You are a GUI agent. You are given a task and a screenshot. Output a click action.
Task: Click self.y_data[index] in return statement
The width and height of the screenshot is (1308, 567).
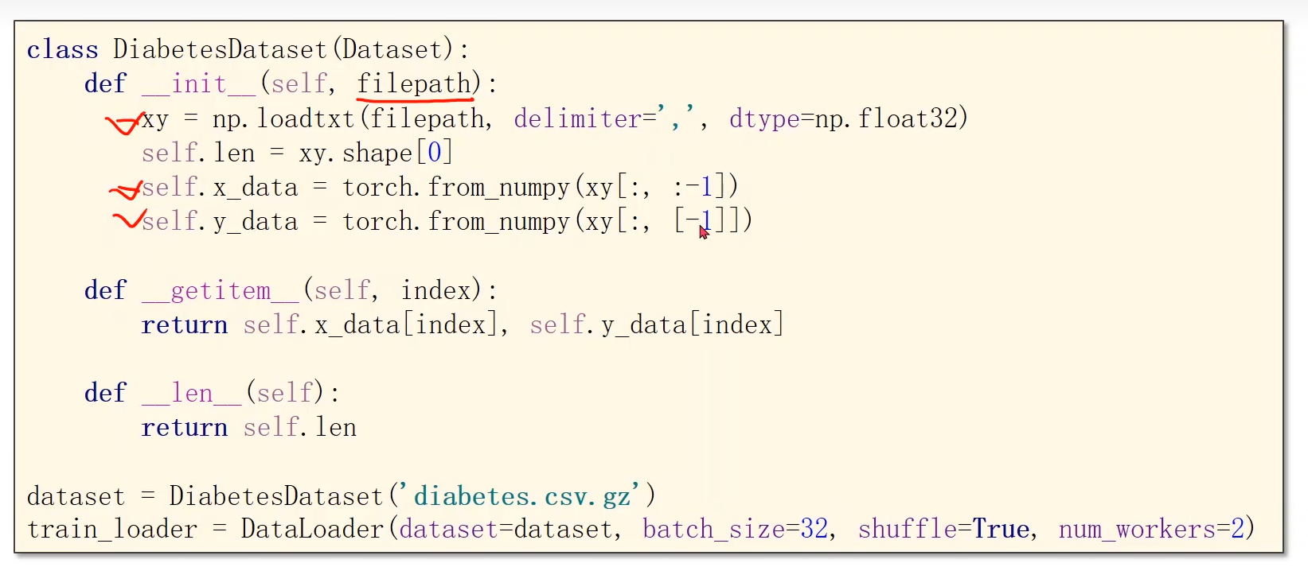click(657, 325)
